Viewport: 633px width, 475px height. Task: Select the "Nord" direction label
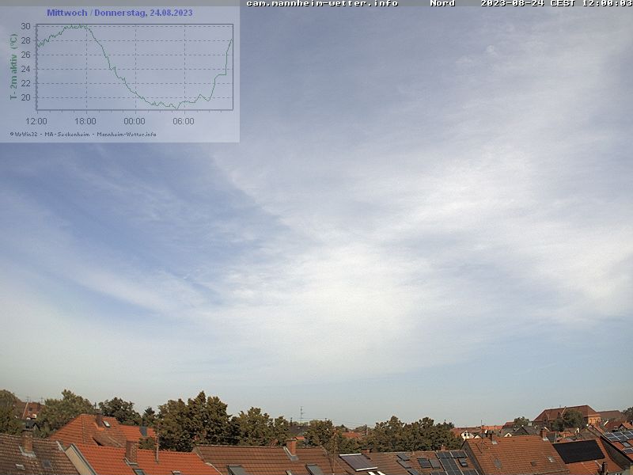pyautogui.click(x=442, y=3)
